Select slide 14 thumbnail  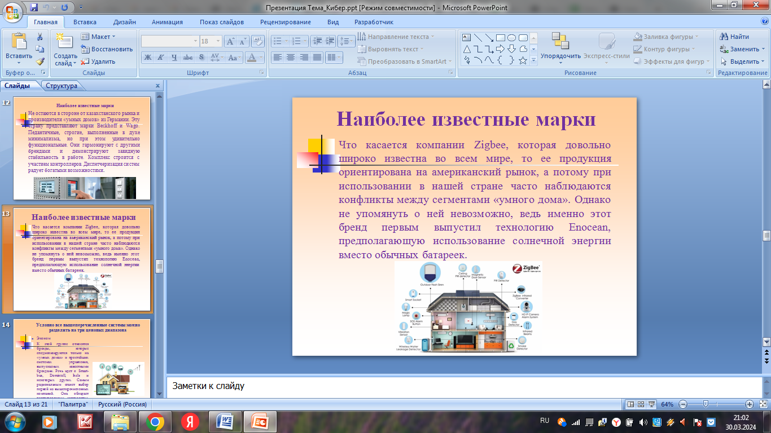(x=82, y=359)
